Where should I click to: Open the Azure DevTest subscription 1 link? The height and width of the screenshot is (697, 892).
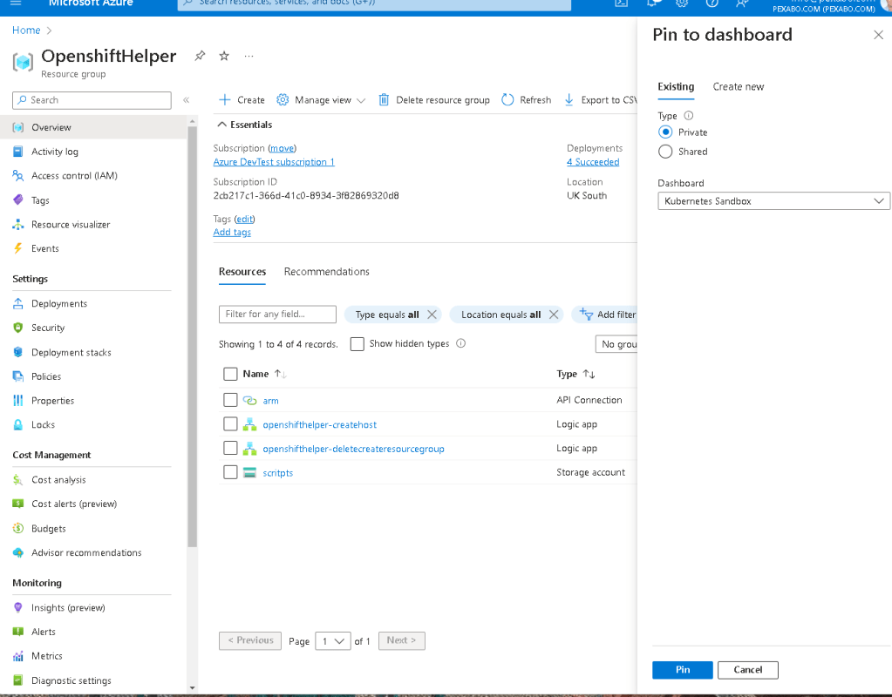coord(274,162)
